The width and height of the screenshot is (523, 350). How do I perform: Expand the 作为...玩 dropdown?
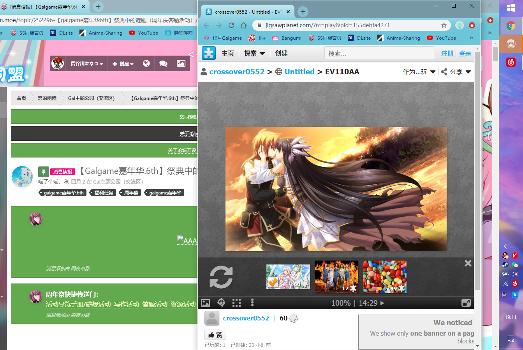[419, 72]
